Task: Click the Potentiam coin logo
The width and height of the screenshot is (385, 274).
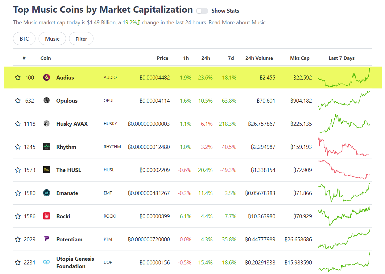Action: pos(46,239)
